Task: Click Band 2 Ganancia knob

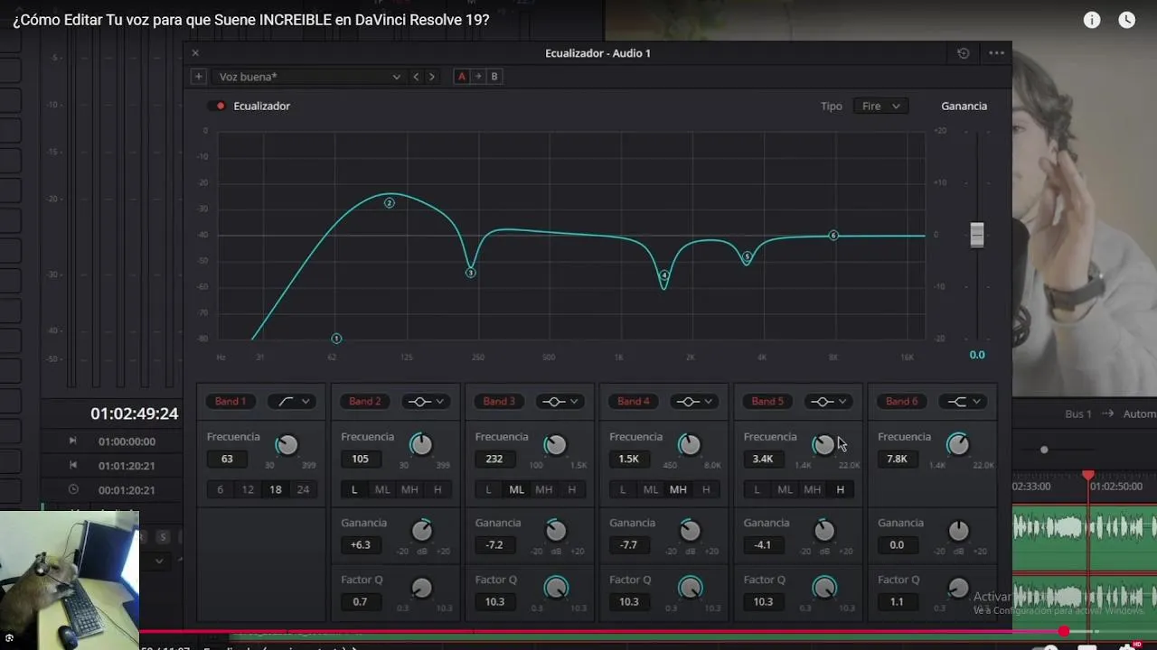Action: pos(421,530)
